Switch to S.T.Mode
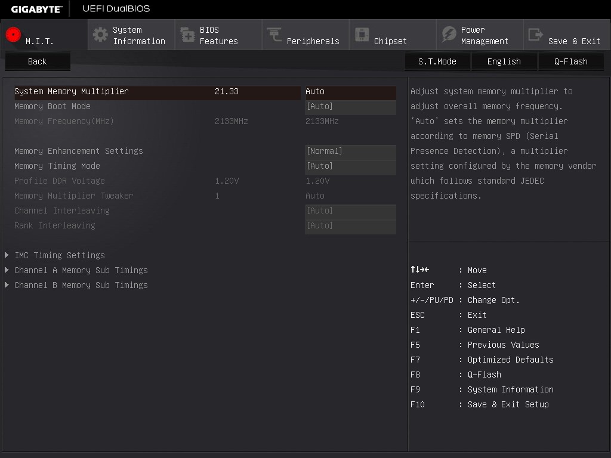The height and width of the screenshot is (458, 611). pyautogui.click(x=437, y=61)
